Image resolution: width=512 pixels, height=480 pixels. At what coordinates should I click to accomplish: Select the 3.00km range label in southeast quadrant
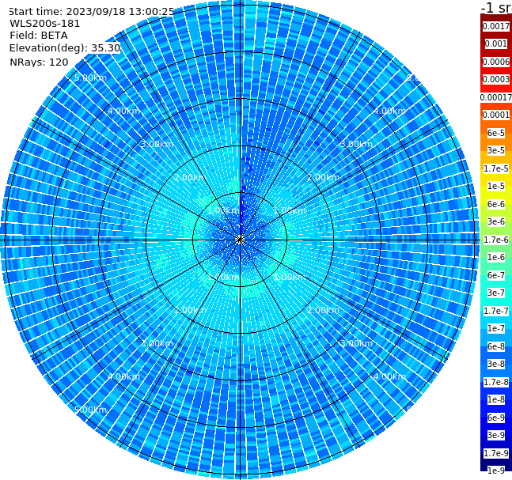(356, 343)
